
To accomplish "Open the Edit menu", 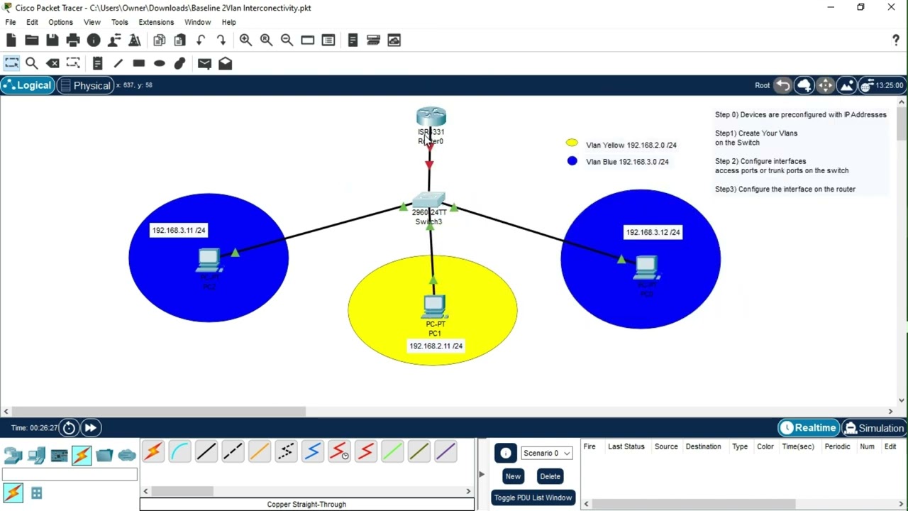I will [x=32, y=22].
